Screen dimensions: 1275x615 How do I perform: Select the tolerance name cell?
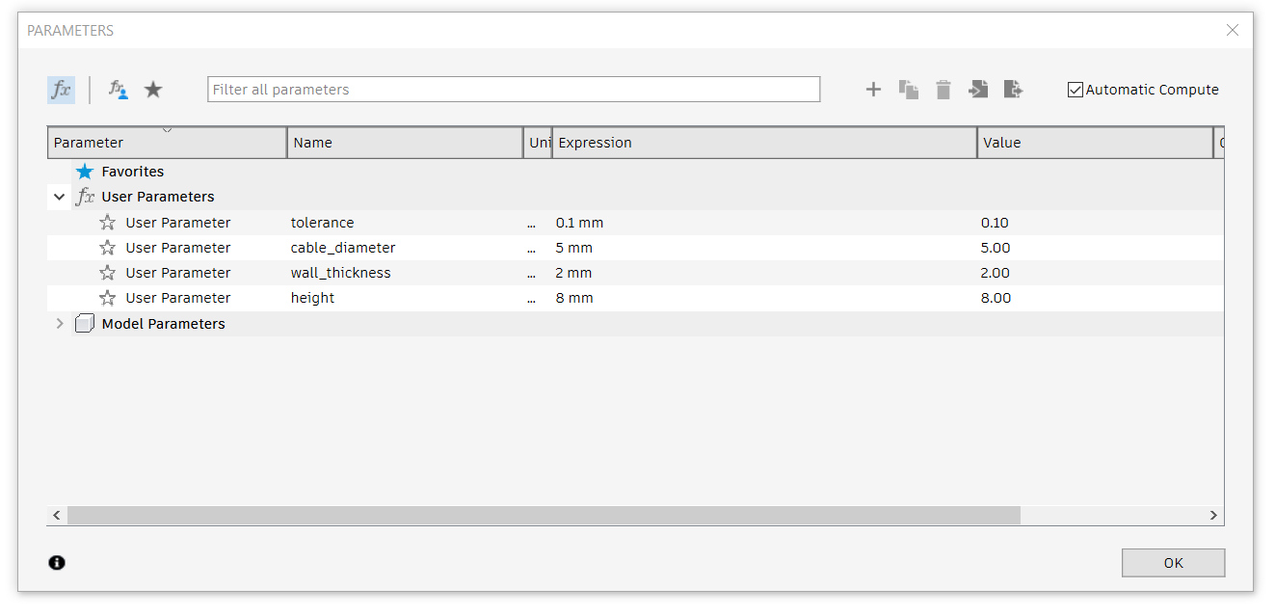click(x=405, y=223)
